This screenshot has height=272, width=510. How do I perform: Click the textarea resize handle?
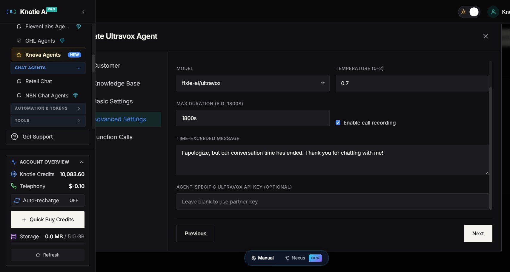(x=487, y=173)
